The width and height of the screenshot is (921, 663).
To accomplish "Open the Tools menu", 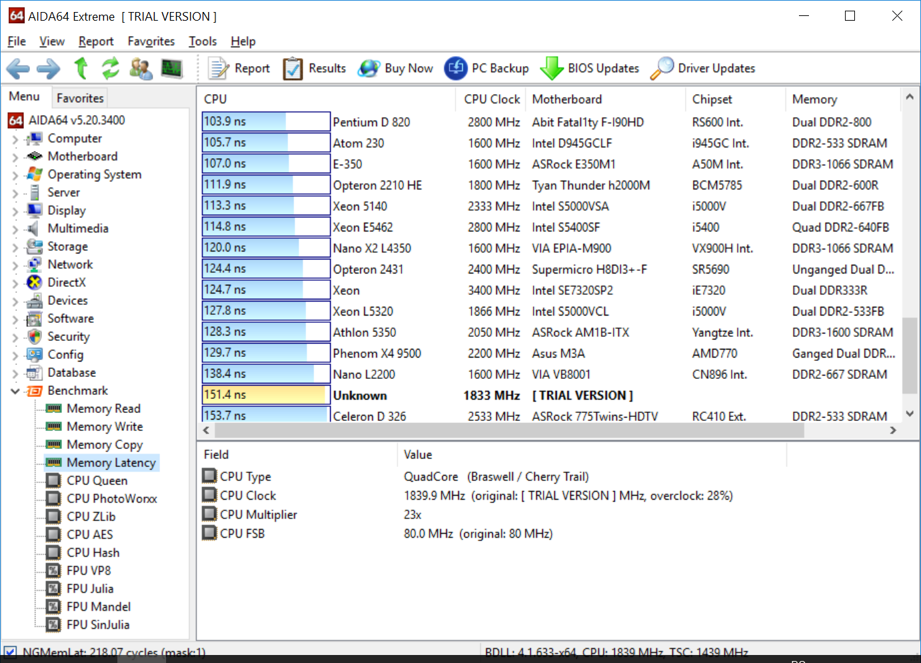I will (x=202, y=41).
